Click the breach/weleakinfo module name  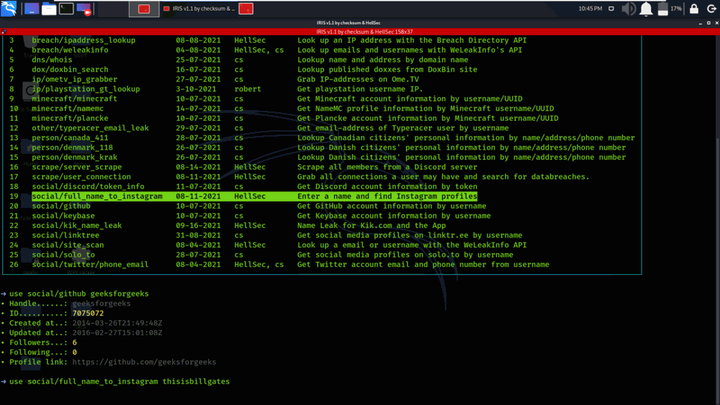coord(70,50)
